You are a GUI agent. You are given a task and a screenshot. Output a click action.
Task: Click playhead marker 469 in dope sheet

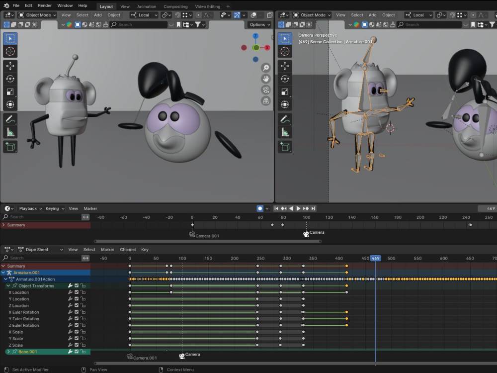(376, 258)
